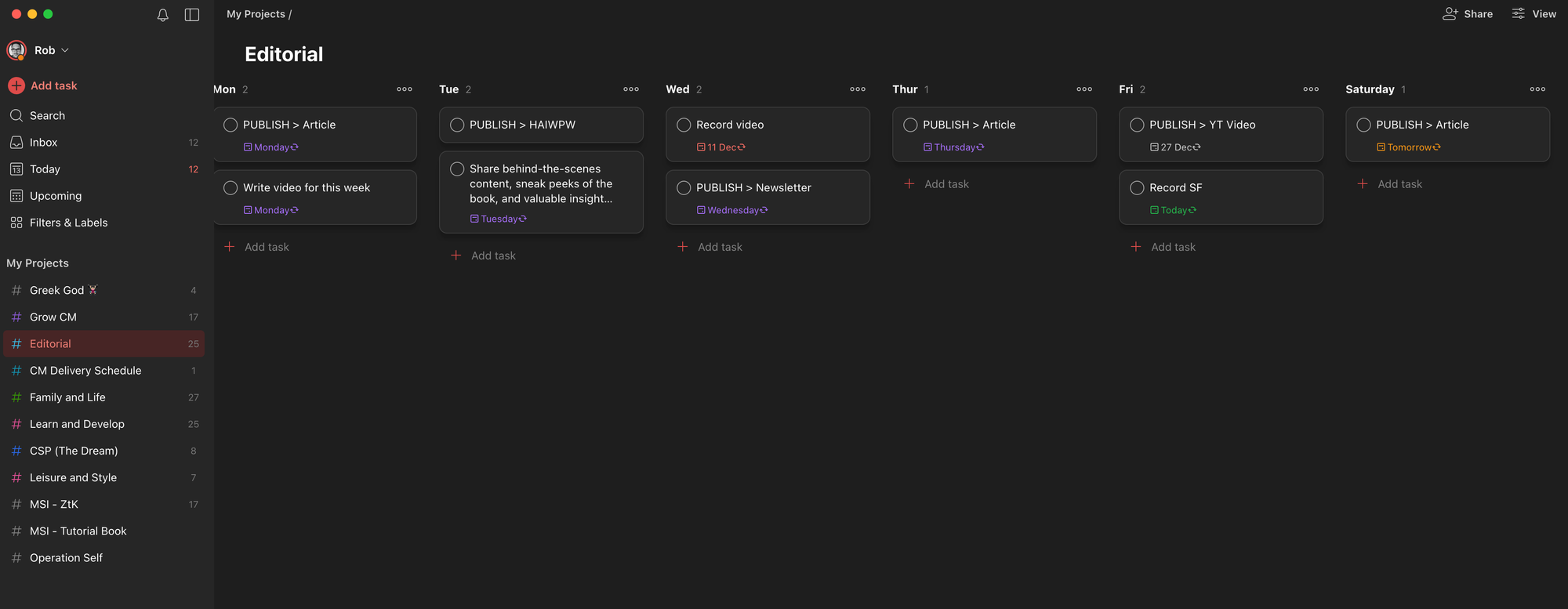Check off PUBLISH > YT Video
Image resolution: width=1568 pixels, height=609 pixels.
pos(1137,125)
